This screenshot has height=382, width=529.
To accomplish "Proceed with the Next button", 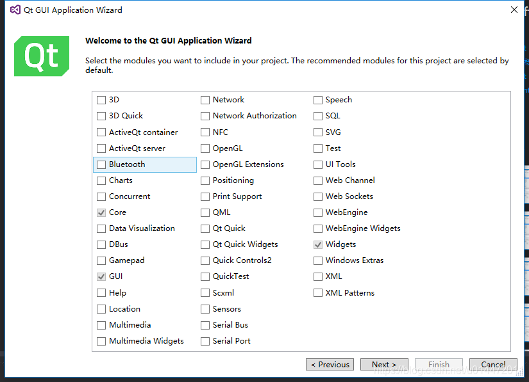I will click(384, 365).
